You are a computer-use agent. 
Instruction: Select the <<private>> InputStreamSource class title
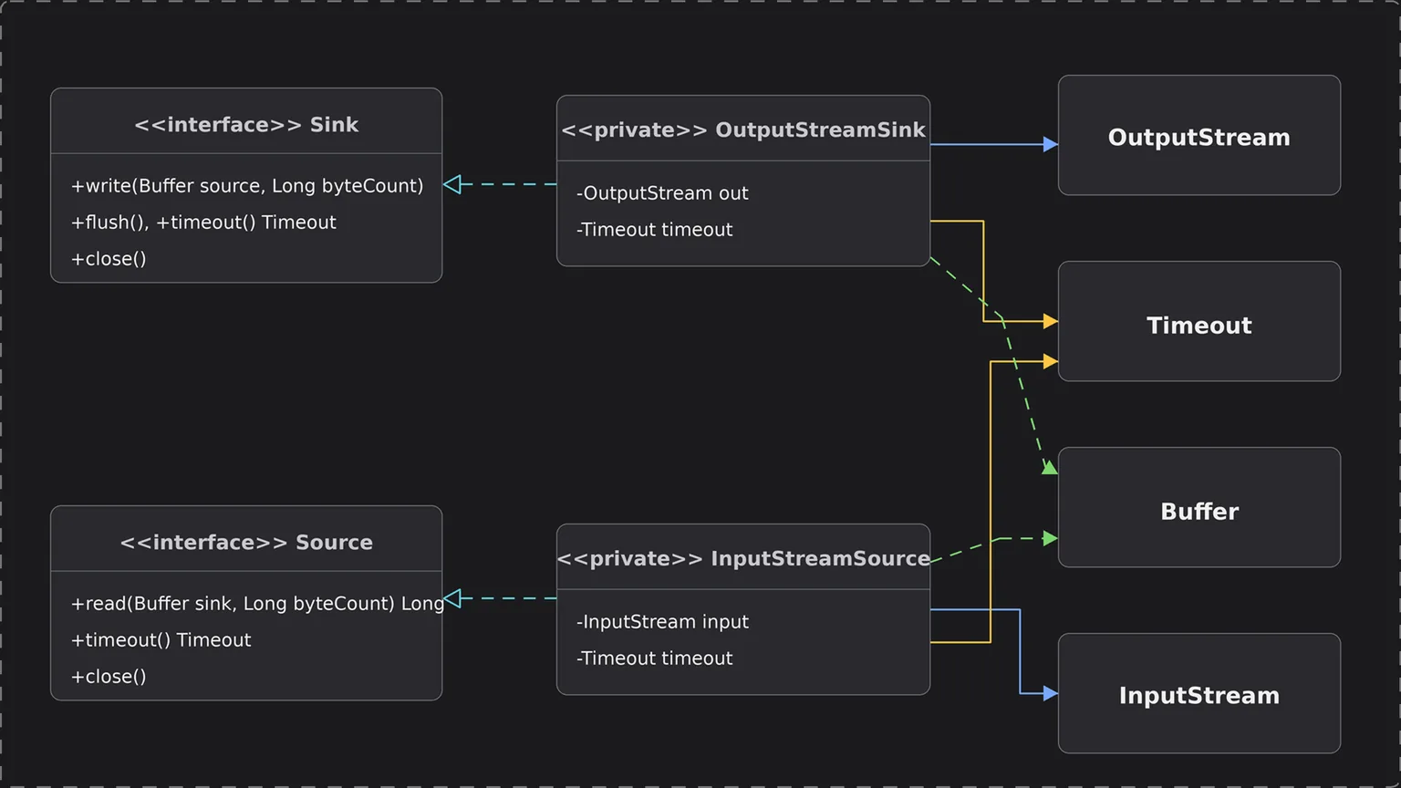(x=743, y=558)
